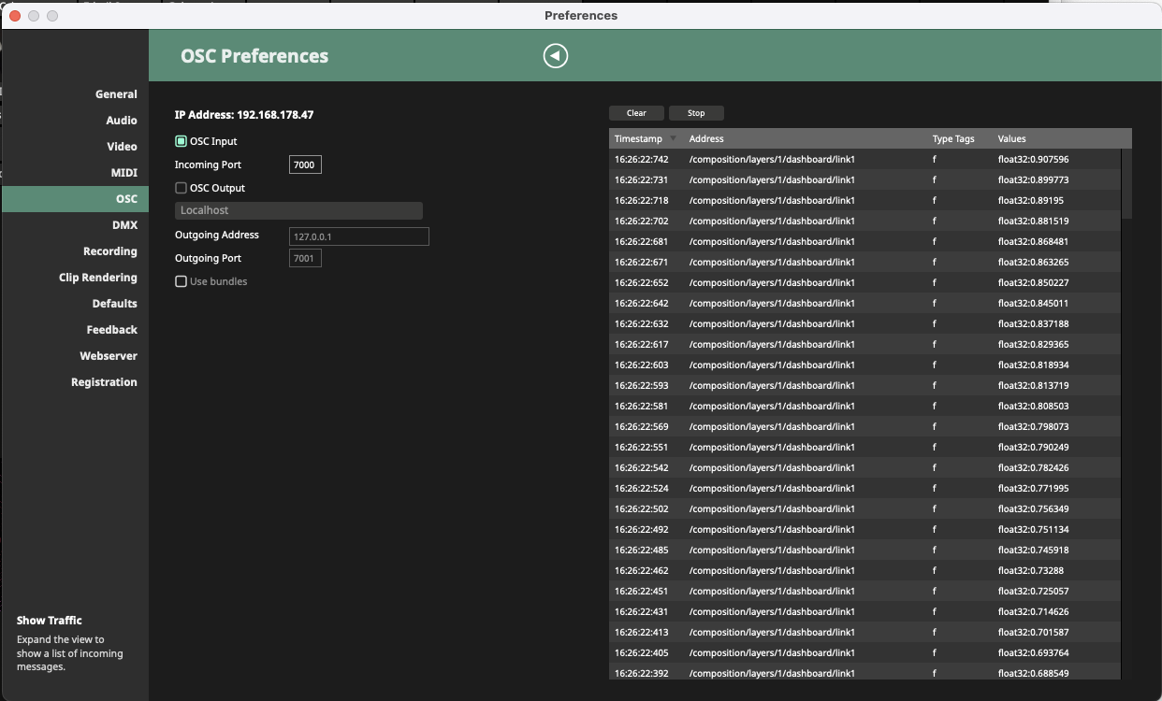The width and height of the screenshot is (1162, 701).
Task: Click the Timestamp column sort arrow
Action: coord(673,138)
